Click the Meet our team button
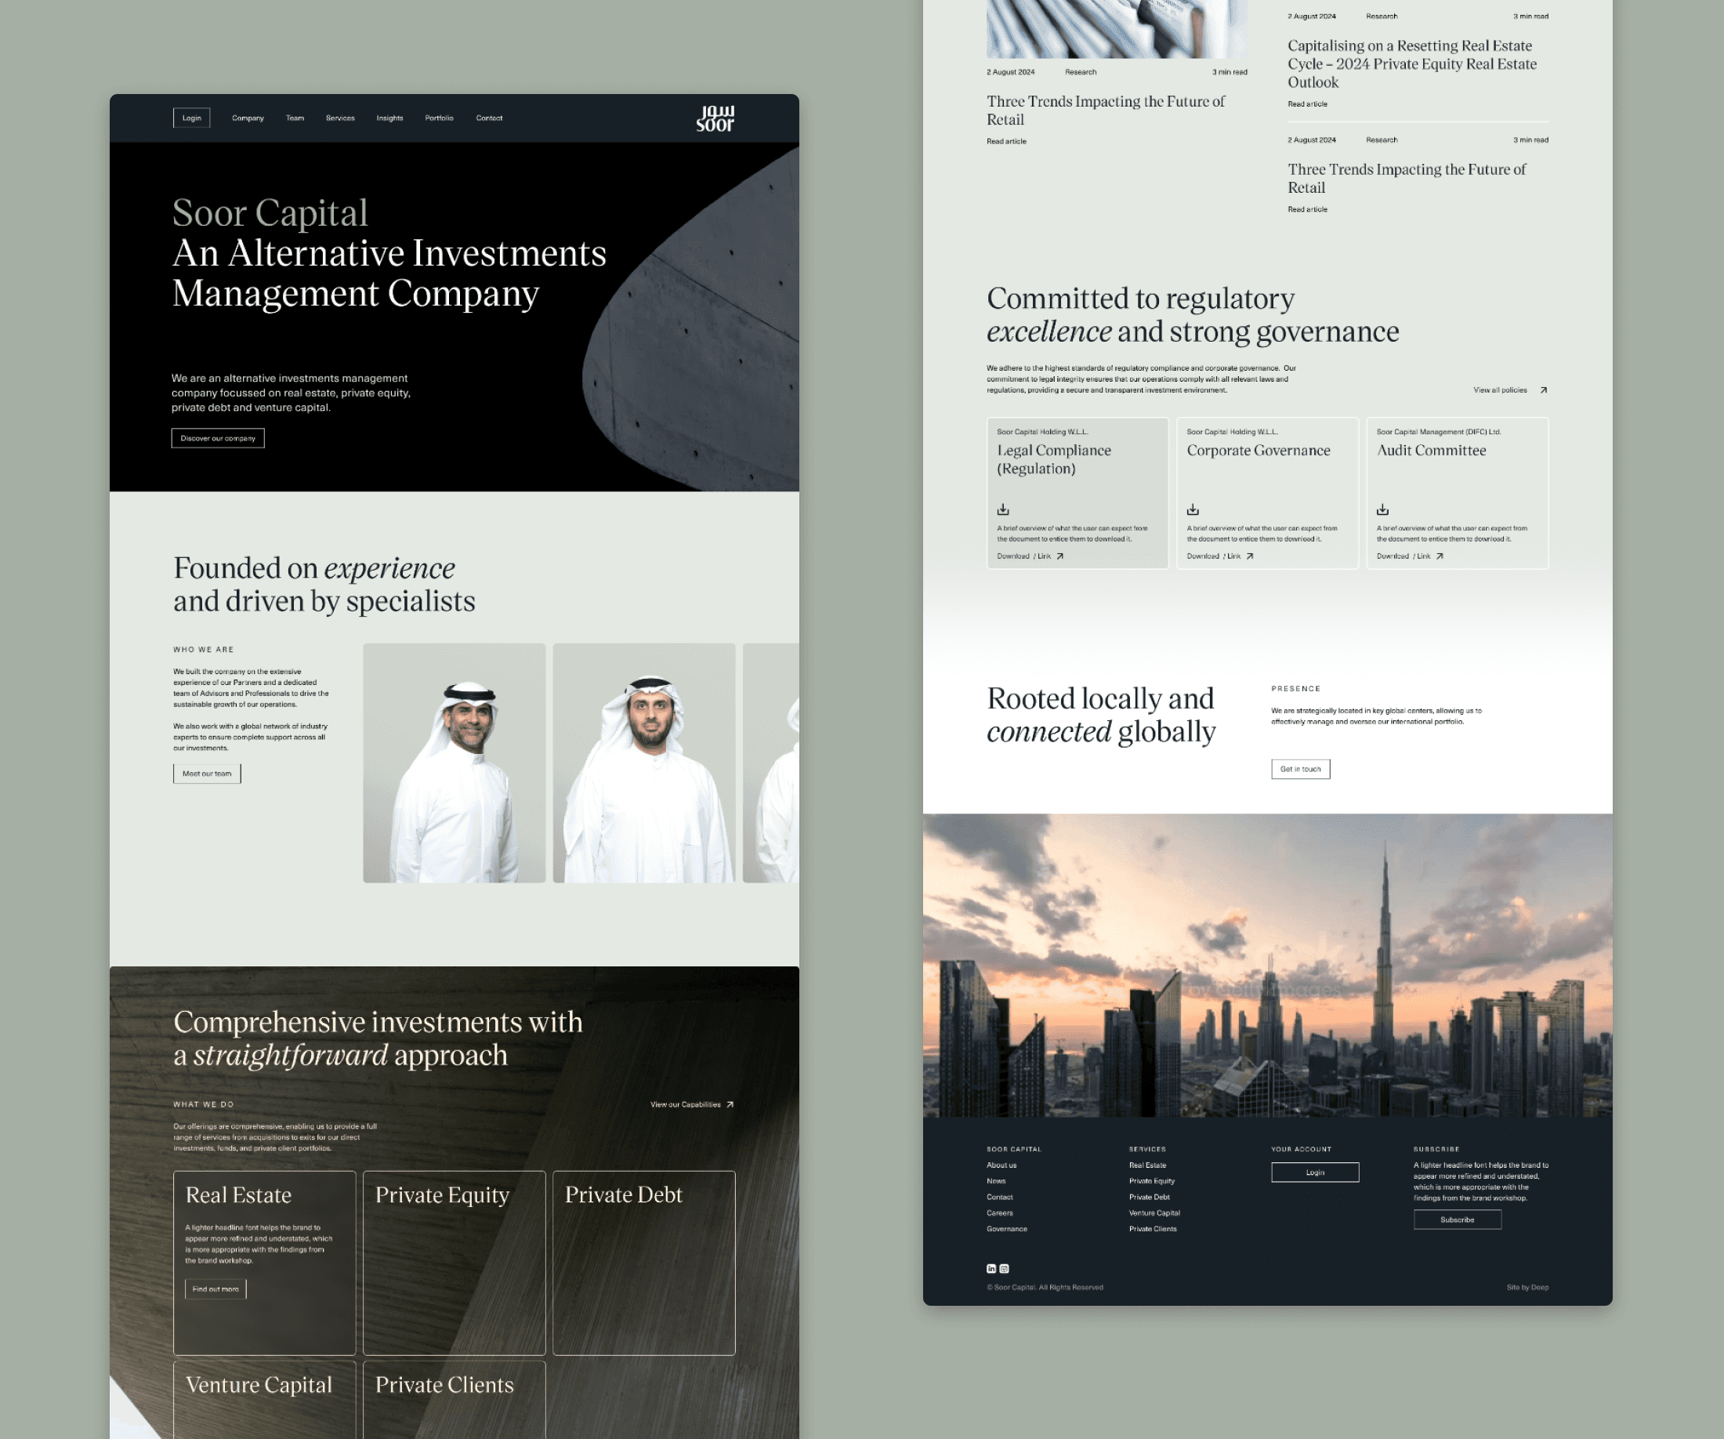1724x1439 pixels. pyautogui.click(x=207, y=774)
